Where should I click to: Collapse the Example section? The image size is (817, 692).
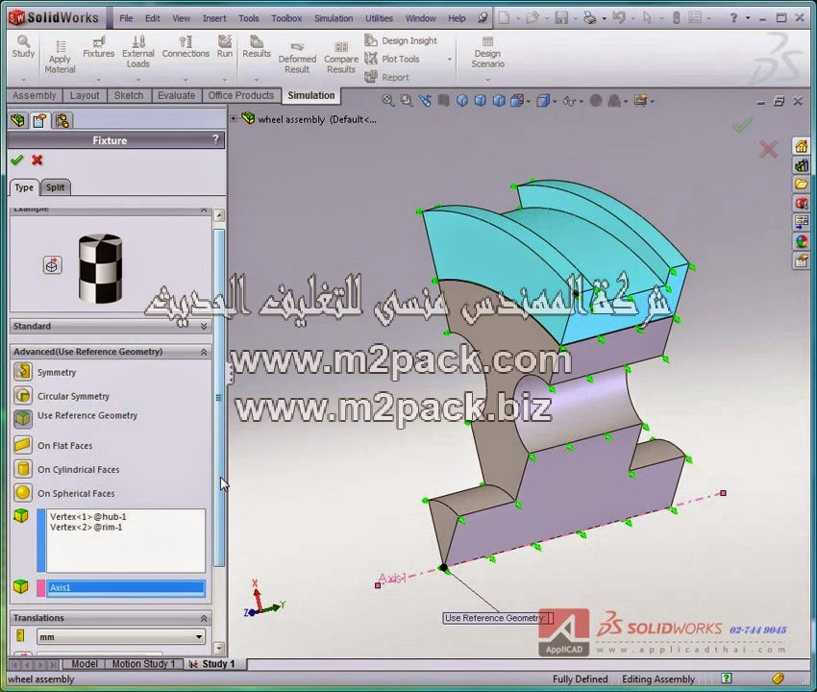[204, 210]
